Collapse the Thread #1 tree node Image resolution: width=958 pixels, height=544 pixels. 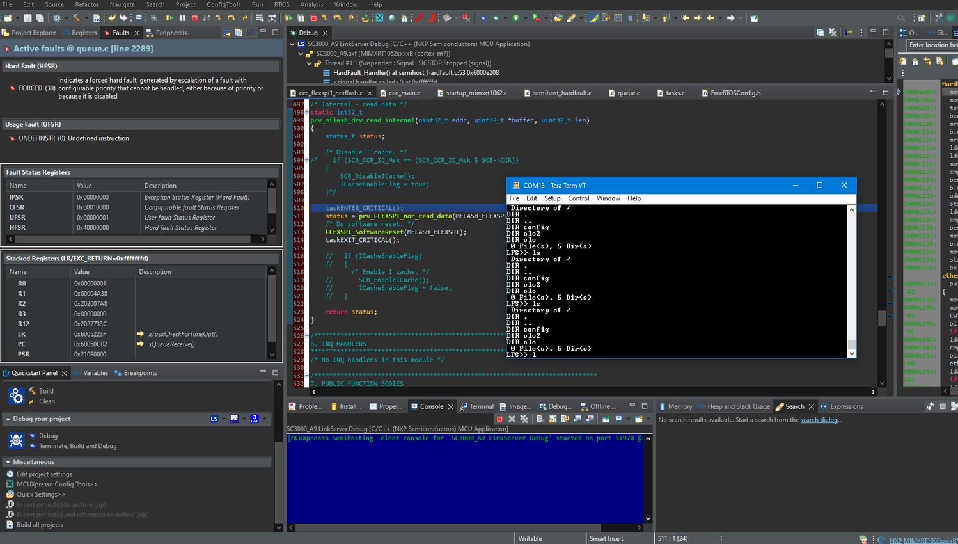(x=309, y=63)
